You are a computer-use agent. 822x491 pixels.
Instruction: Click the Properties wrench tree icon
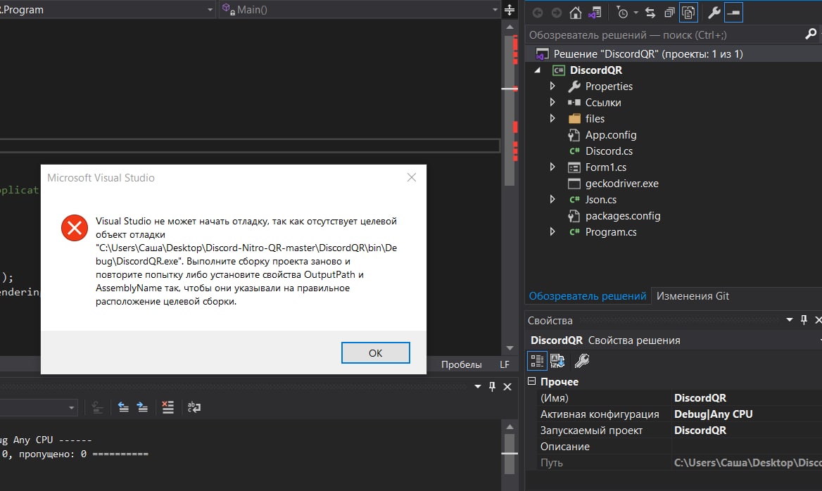point(574,86)
